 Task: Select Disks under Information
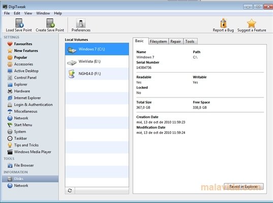31,179
